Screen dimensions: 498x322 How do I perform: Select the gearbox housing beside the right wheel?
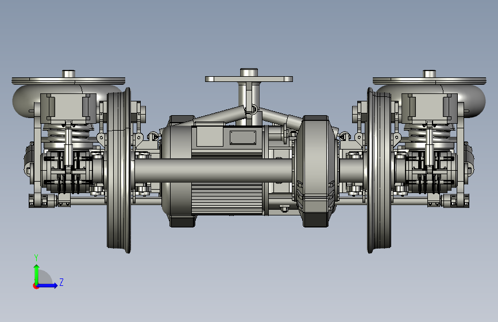click(315, 171)
